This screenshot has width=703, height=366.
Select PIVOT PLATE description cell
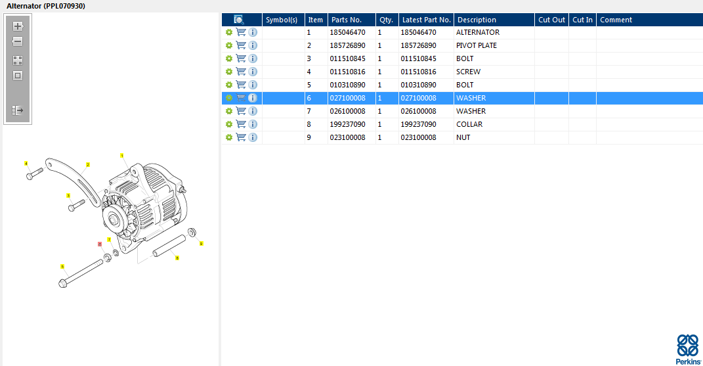coord(494,45)
